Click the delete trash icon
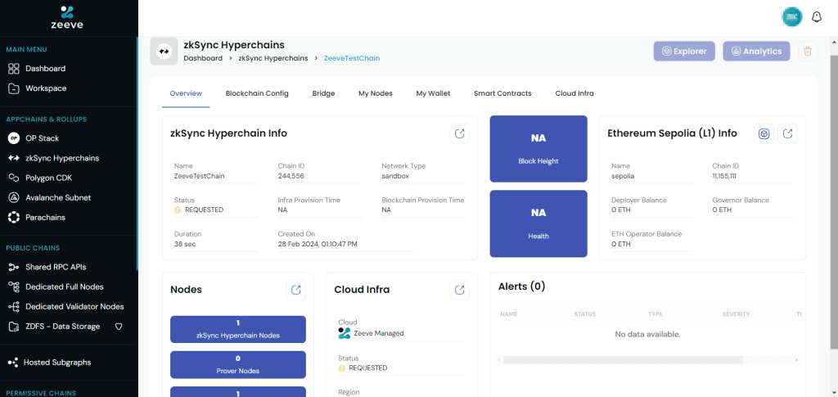838x397 pixels. (x=808, y=52)
